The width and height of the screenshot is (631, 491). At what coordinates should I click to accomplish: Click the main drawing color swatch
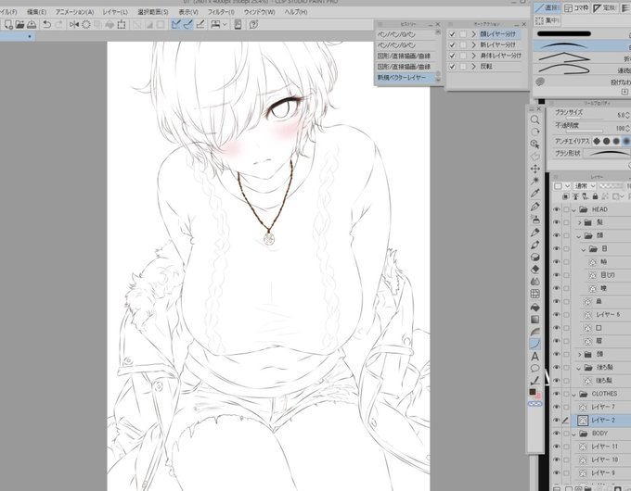tap(533, 392)
